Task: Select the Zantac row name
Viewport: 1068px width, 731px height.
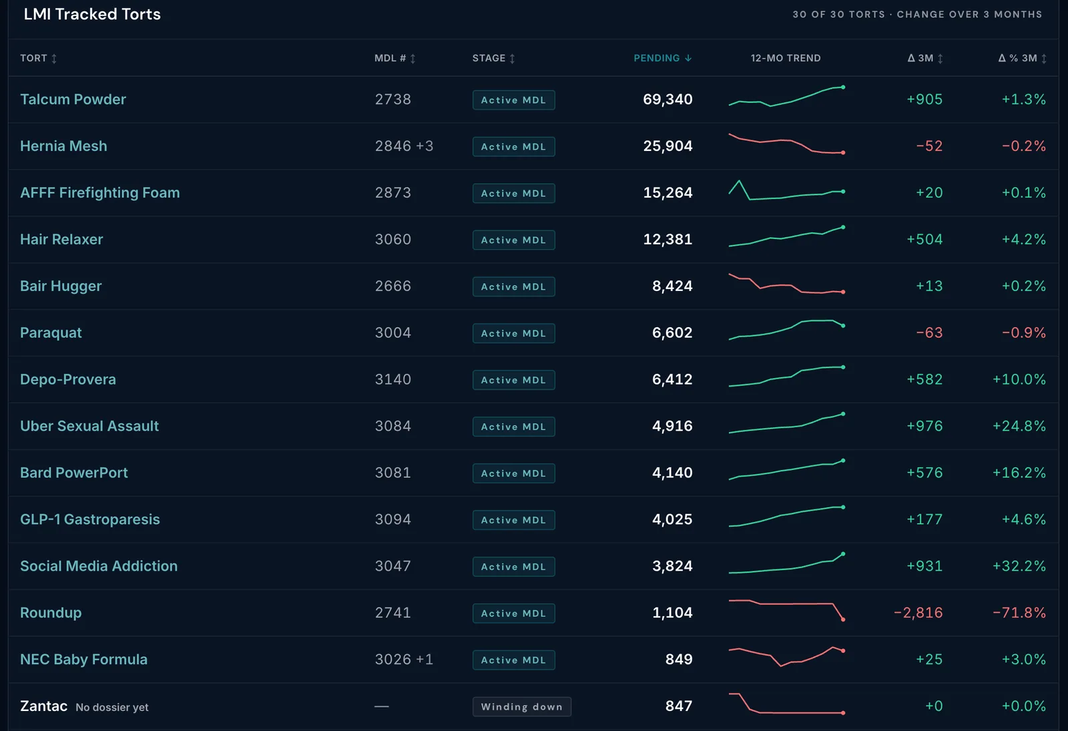Action: tap(43, 706)
